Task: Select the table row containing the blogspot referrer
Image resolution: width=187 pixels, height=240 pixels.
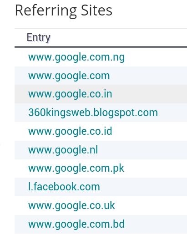Action: pos(101,112)
